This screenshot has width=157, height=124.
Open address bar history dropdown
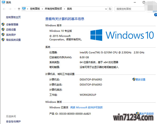pyautogui.click(x=106, y=9)
